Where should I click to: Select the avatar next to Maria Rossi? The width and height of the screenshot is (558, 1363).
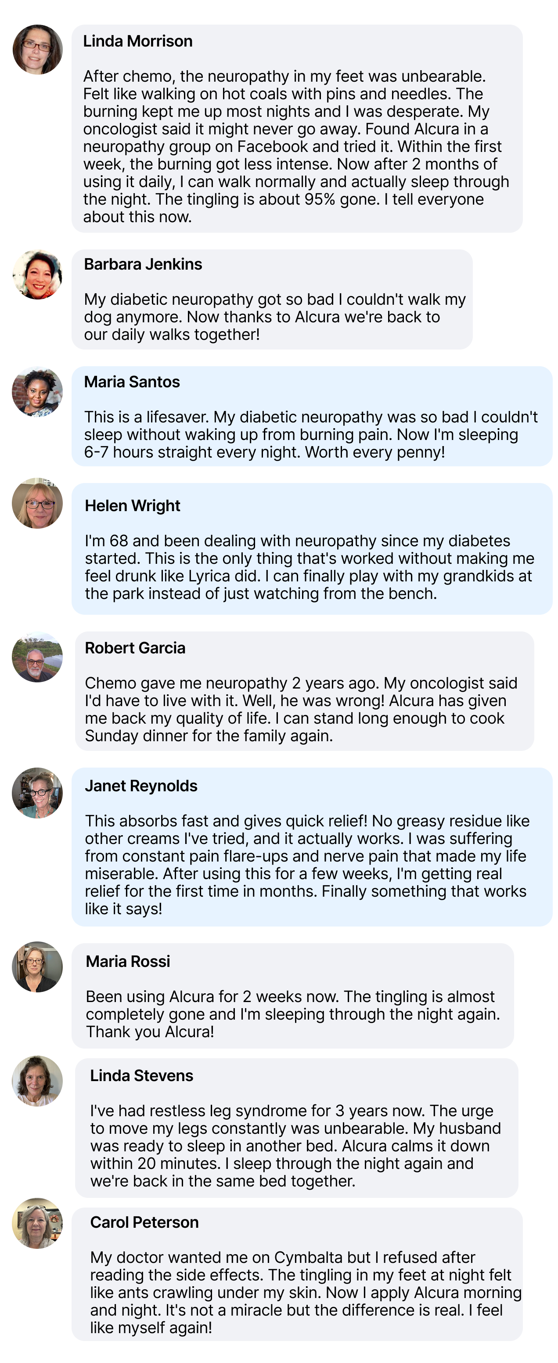[x=38, y=966]
